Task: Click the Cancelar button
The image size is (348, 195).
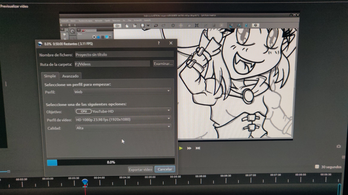Action: click(165, 169)
